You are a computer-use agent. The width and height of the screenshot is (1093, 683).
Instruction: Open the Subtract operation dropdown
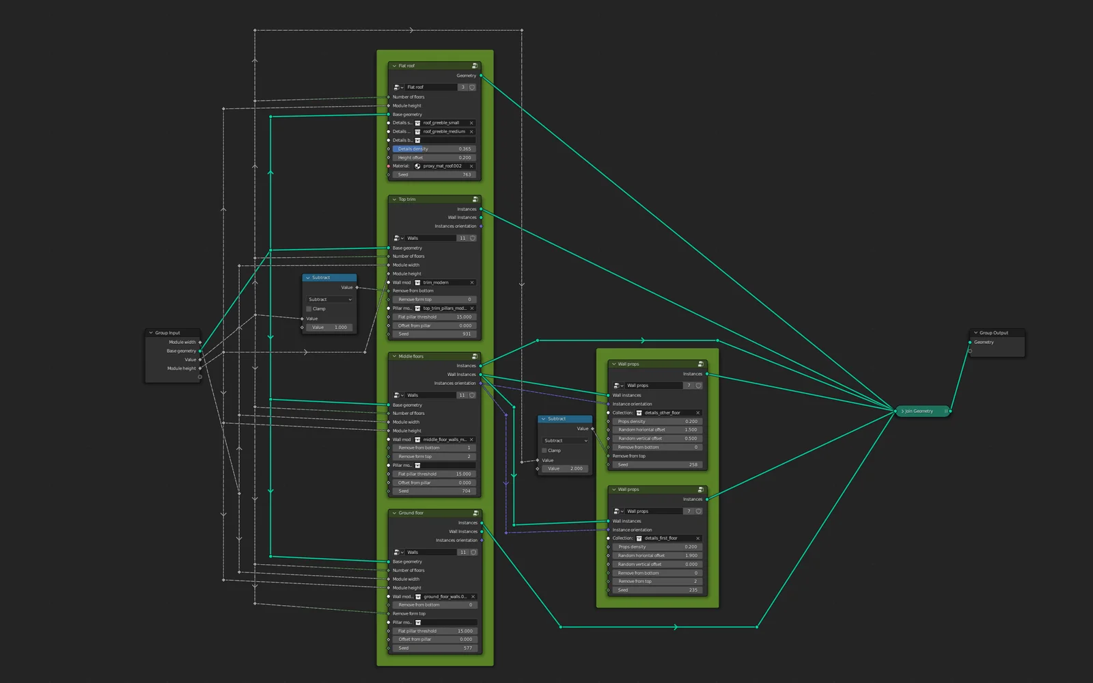pyautogui.click(x=329, y=299)
